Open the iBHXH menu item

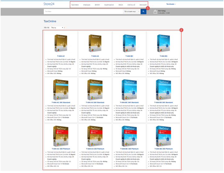click(97, 5)
